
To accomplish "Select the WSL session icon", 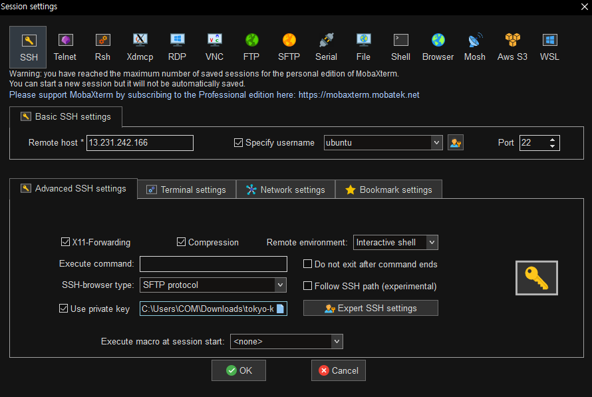I will [x=549, y=47].
